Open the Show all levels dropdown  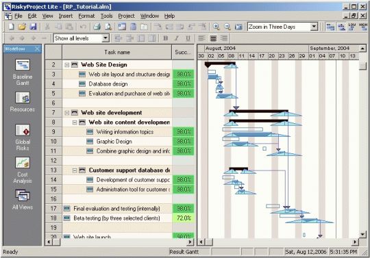(106, 38)
